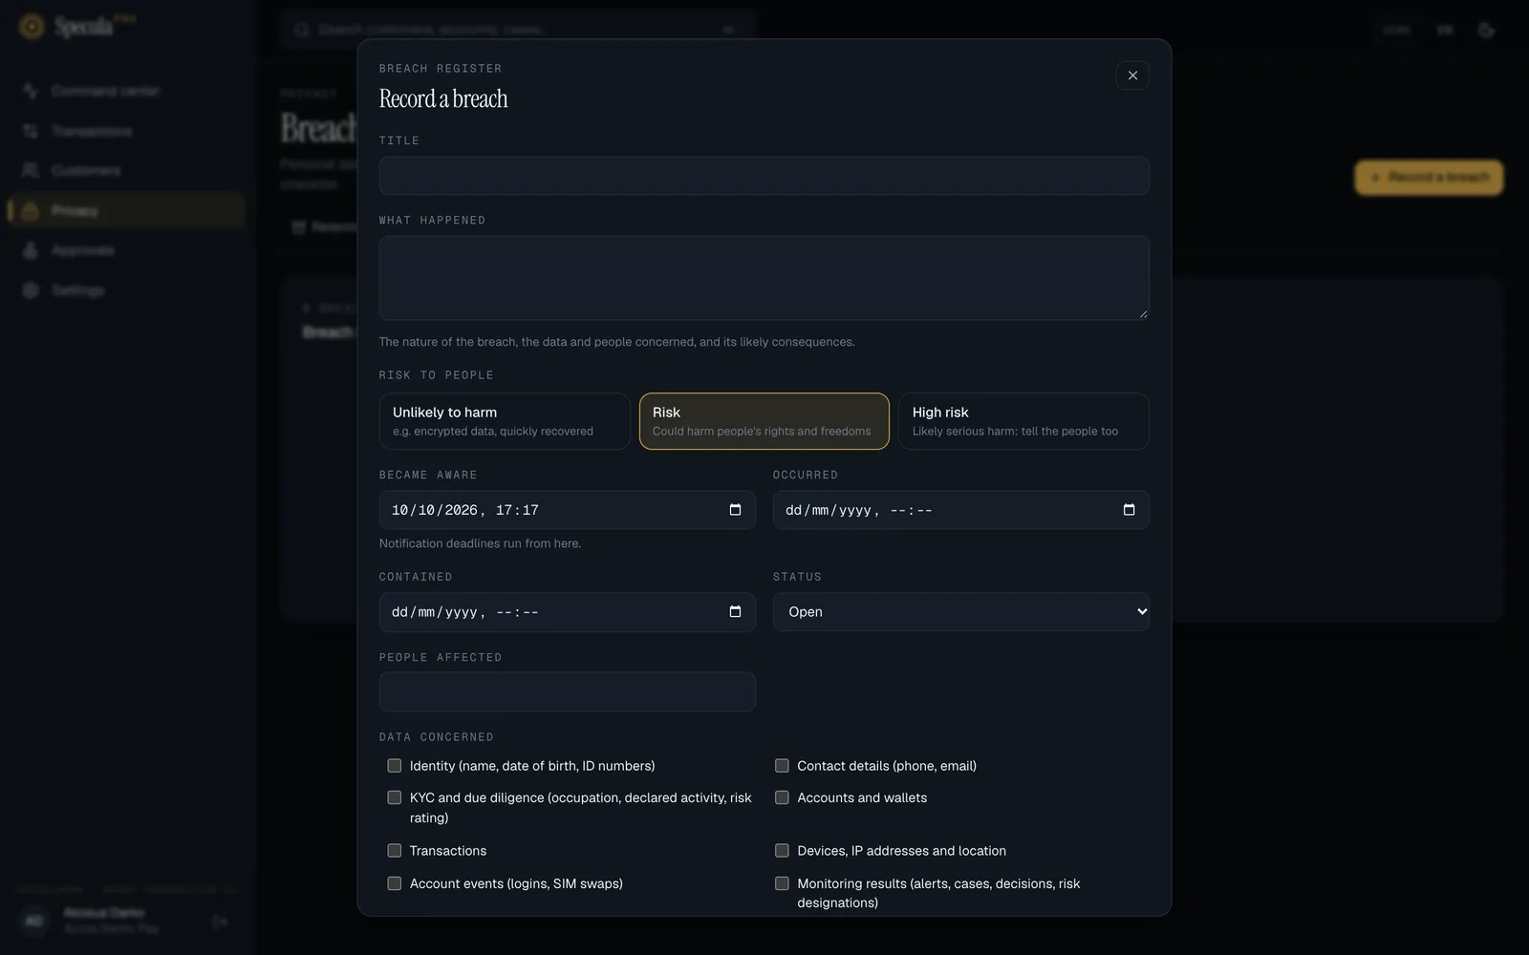Click the background Record a breach button

[x=1429, y=178]
